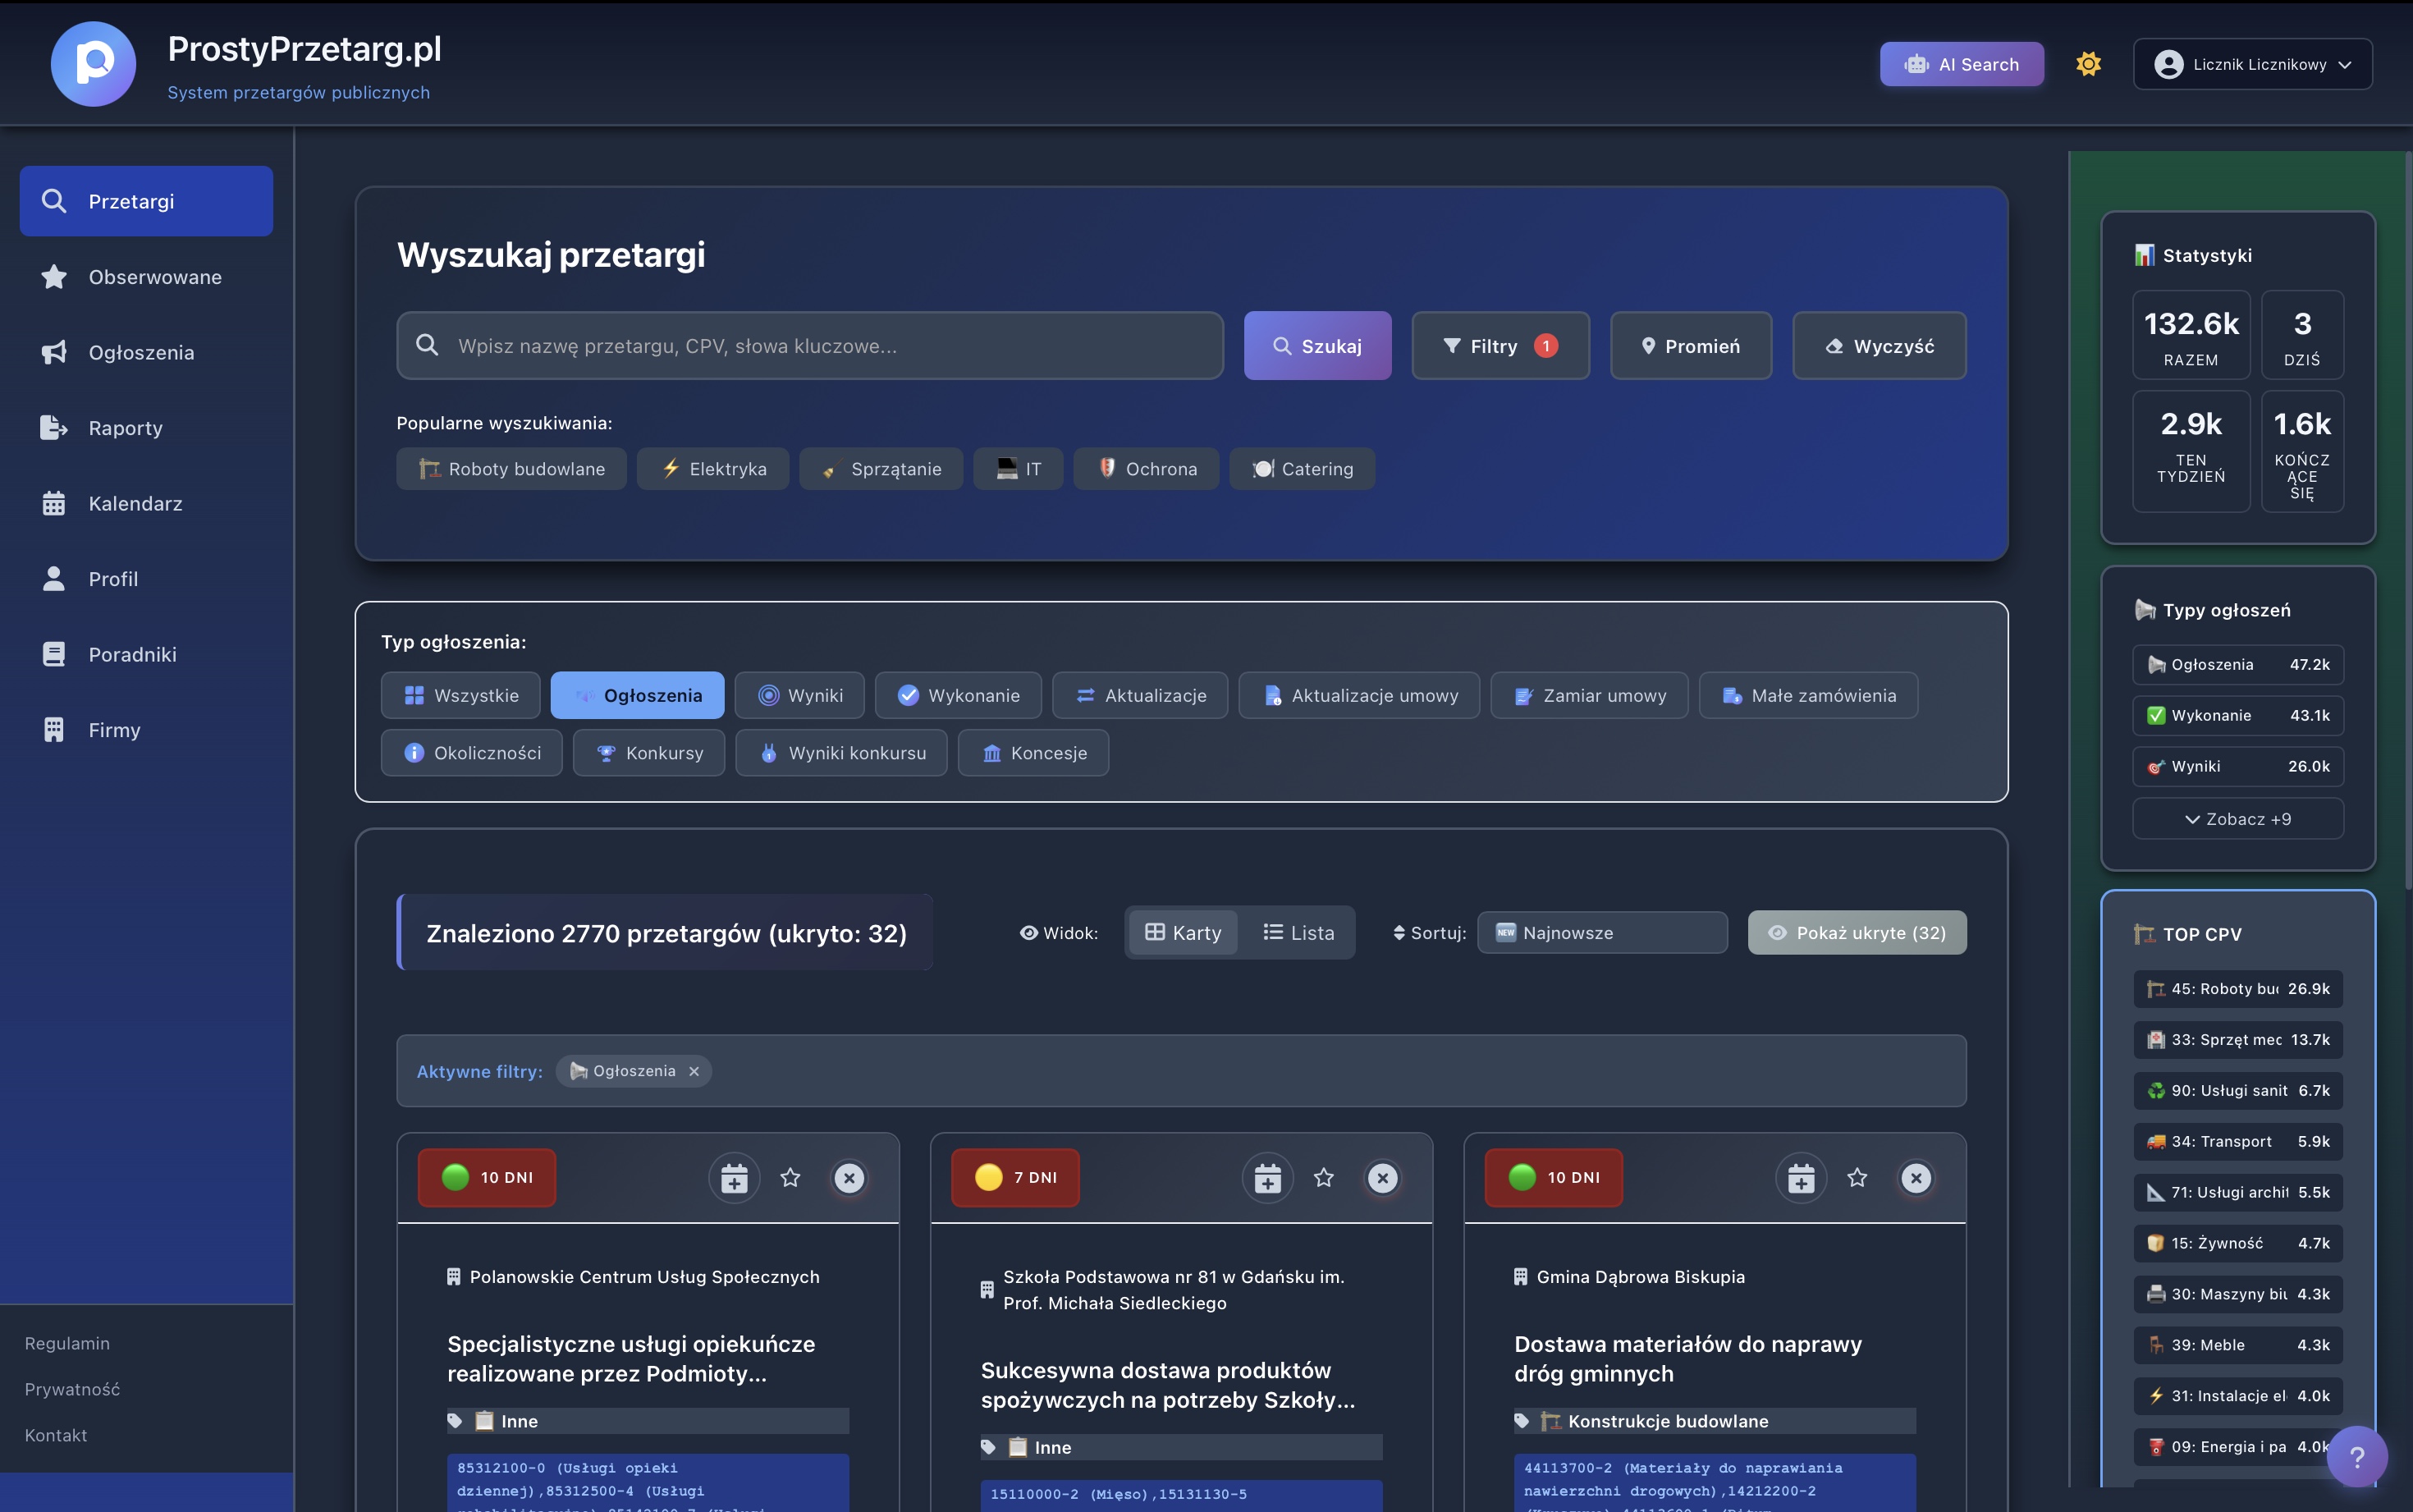This screenshot has width=2413, height=1512.
Task: Open the Raporty section
Action: (125, 427)
